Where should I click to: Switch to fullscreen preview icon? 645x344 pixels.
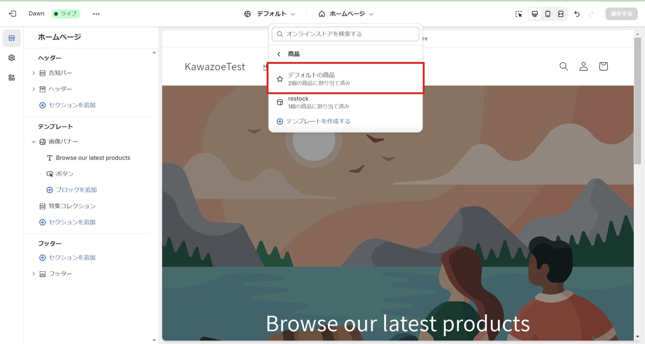pos(561,14)
